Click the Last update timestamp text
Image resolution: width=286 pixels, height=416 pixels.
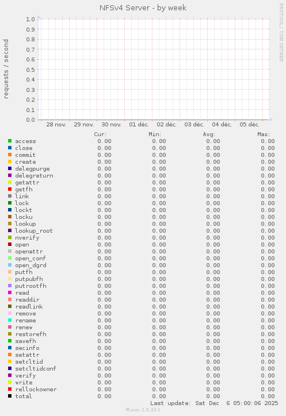tap(214, 403)
